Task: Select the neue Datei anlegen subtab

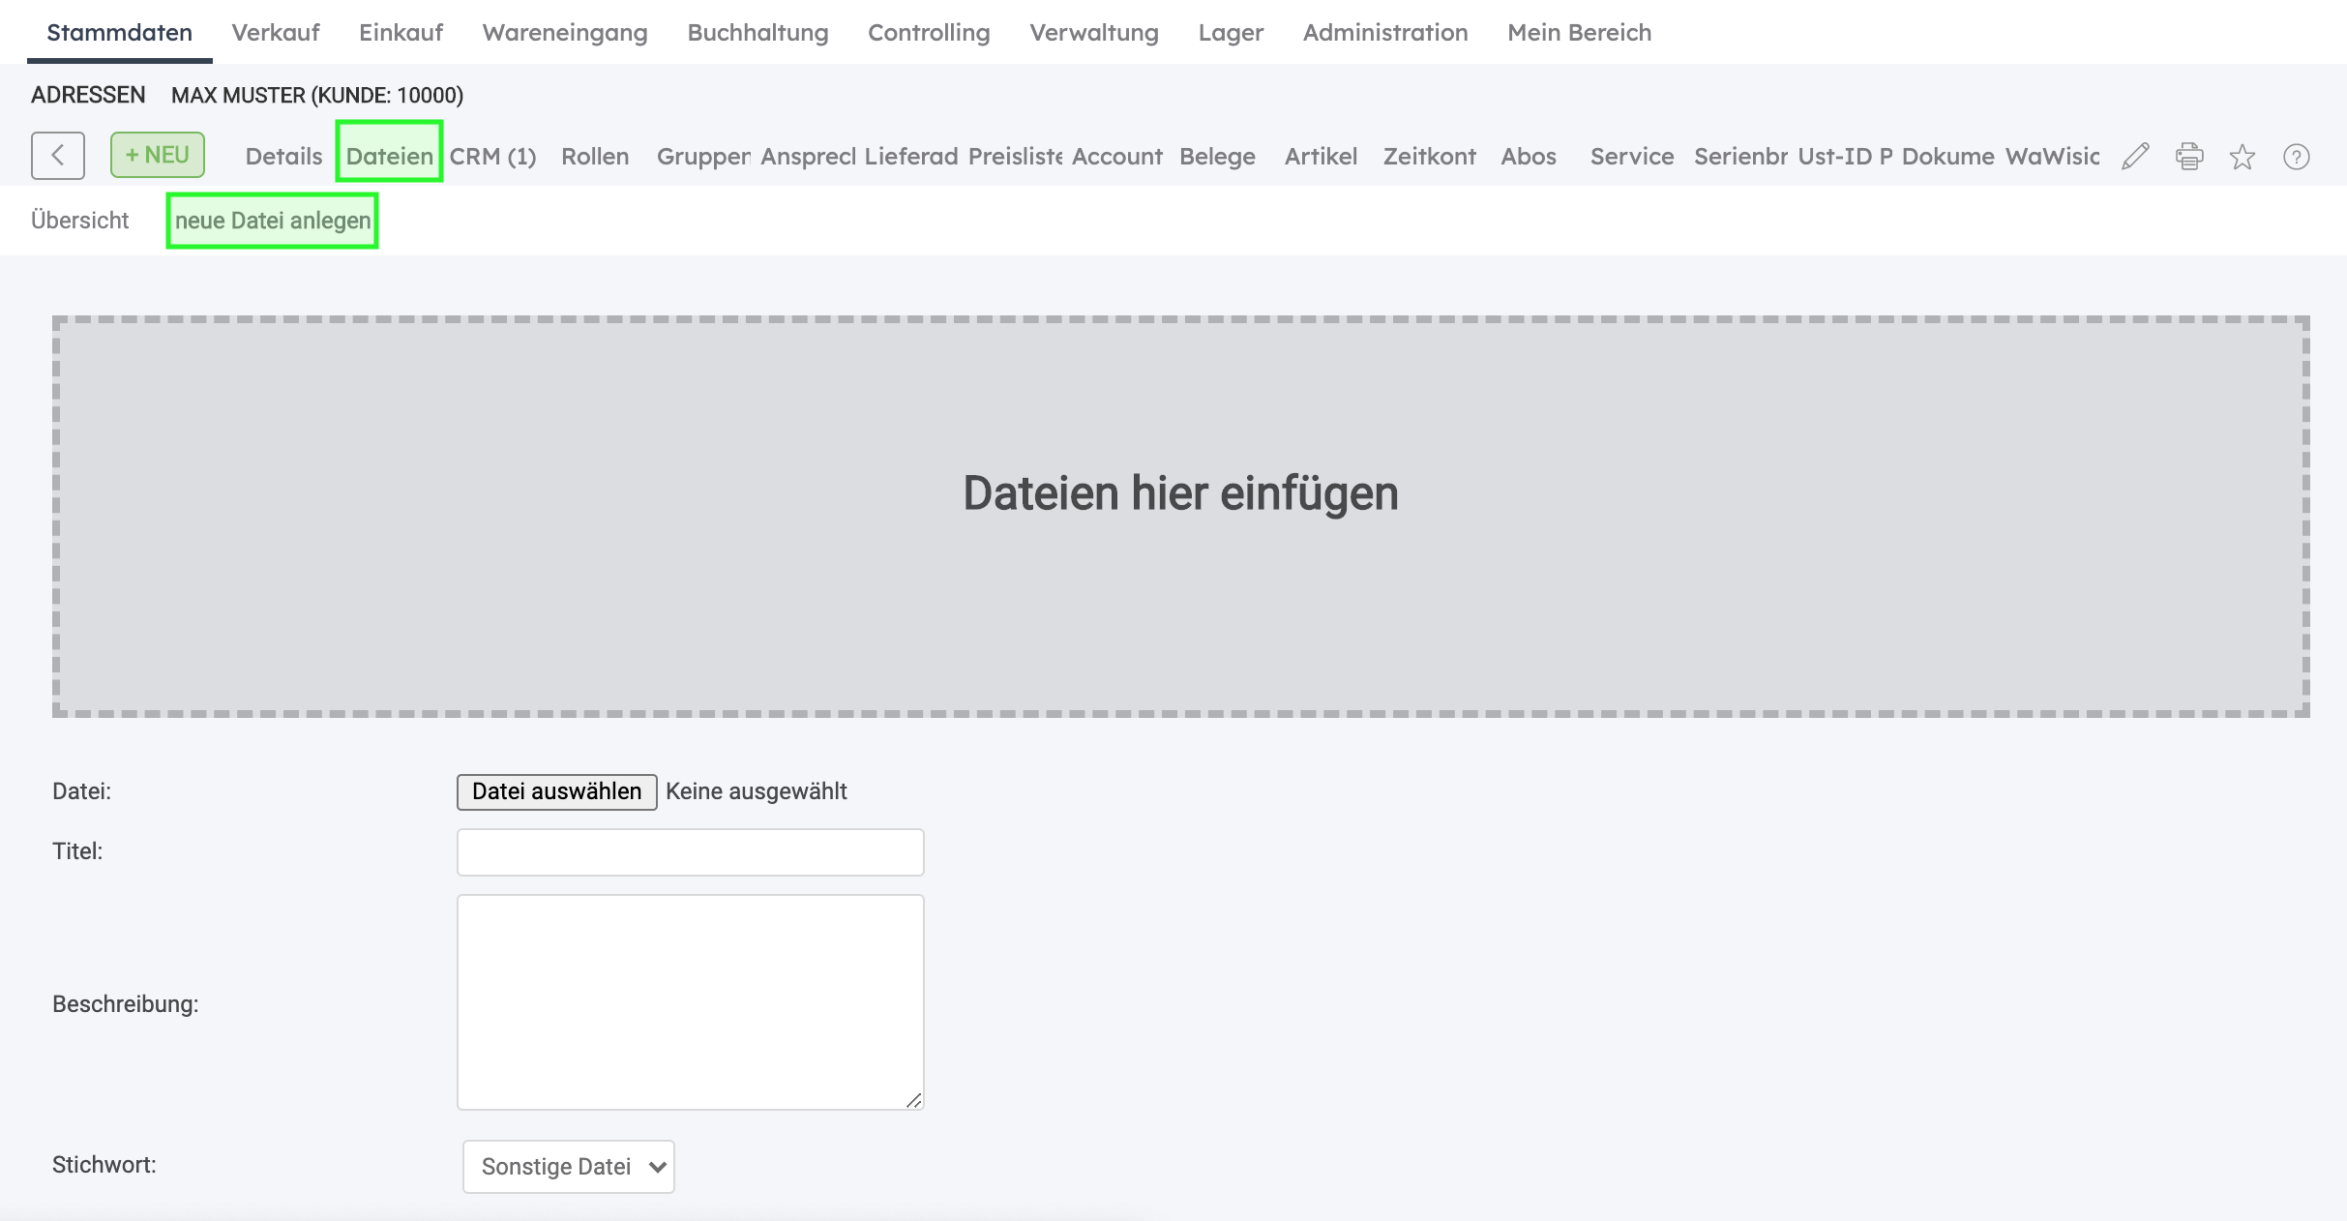Action: point(272,221)
